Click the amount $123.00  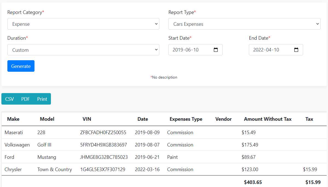pos(250,169)
